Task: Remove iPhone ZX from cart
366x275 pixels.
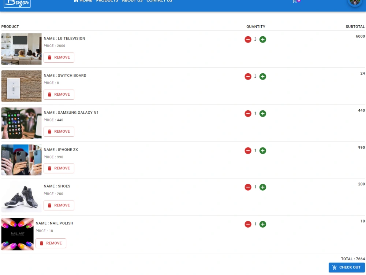Action: pos(59,168)
